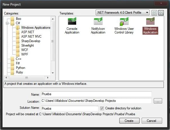Click categories horizontal scroll right arrow
This screenshot has width=170, height=130.
coord(48,78)
